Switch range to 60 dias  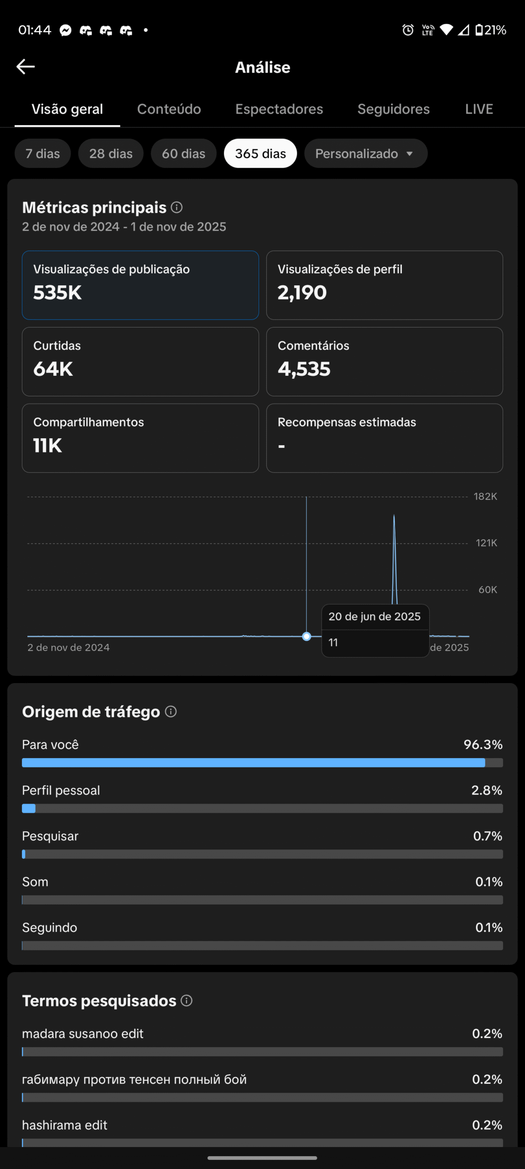point(183,153)
